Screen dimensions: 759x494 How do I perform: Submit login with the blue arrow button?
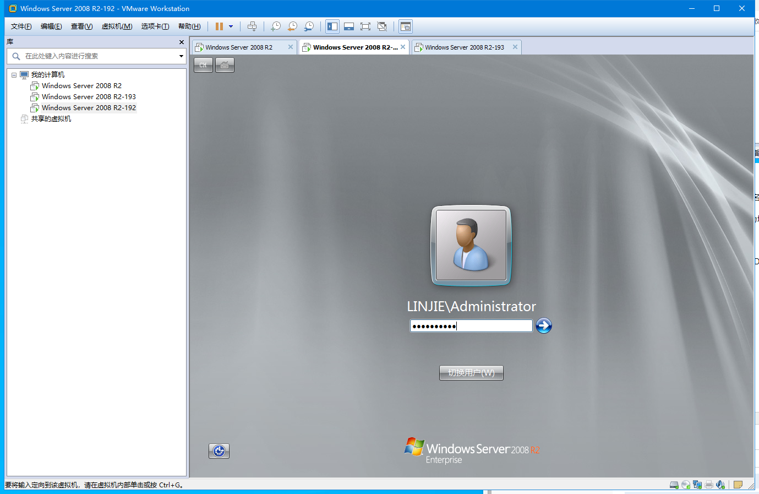click(x=544, y=326)
